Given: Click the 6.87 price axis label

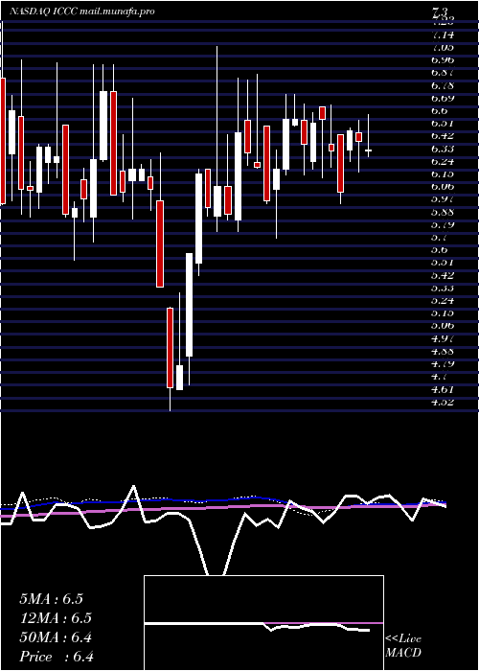Looking at the screenshot, I should [x=443, y=73].
